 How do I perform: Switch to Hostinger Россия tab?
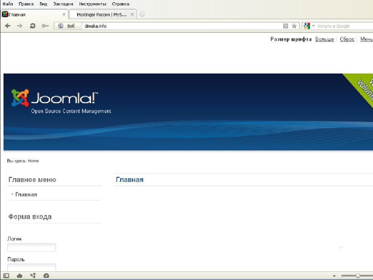point(103,14)
